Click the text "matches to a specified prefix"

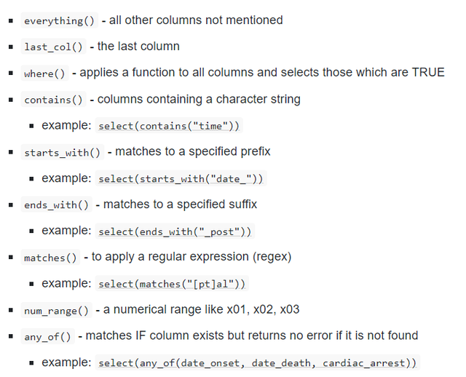click(192, 151)
